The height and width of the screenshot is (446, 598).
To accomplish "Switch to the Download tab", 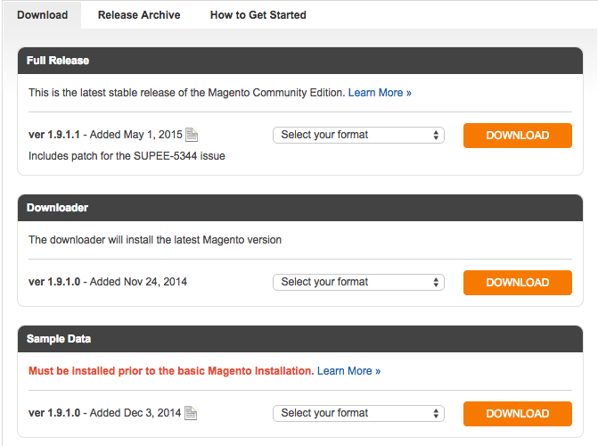I will coord(43,15).
